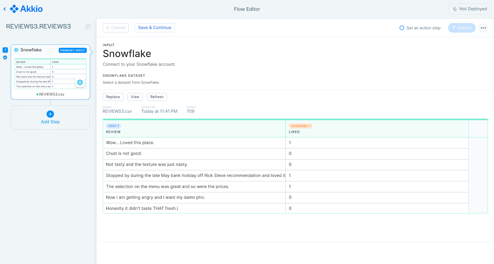Click the Add Step label
Screen dimensions: 494x264
50,122
